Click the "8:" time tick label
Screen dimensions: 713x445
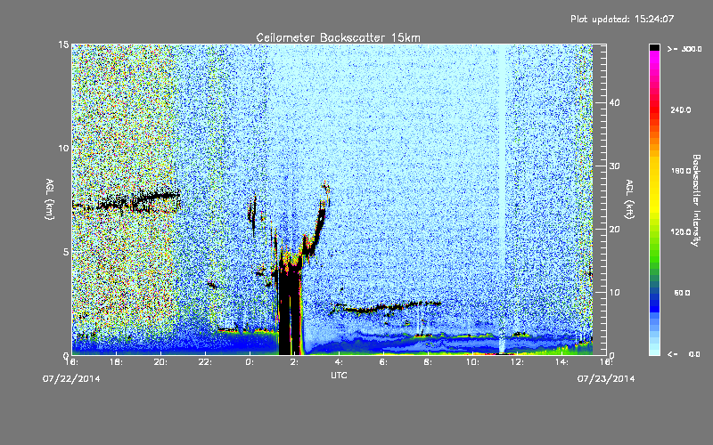point(428,362)
